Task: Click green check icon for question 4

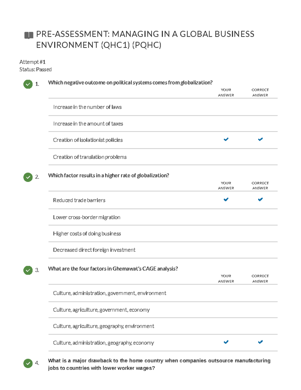Action: [x=28, y=363]
